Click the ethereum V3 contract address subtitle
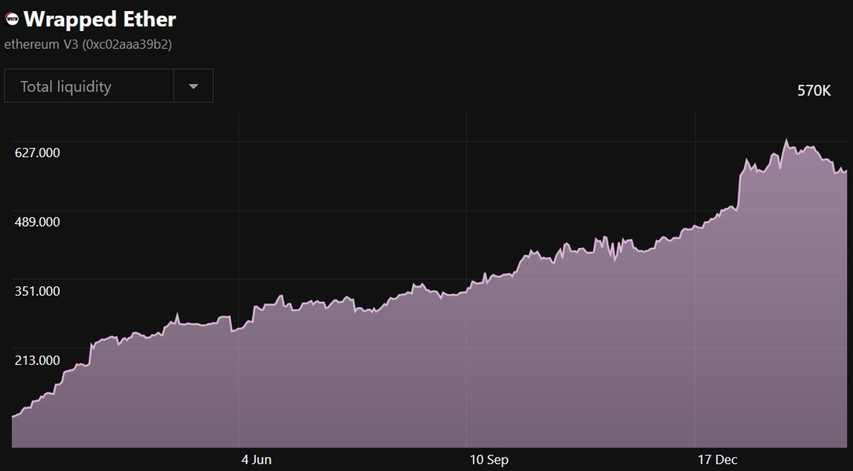 88,44
